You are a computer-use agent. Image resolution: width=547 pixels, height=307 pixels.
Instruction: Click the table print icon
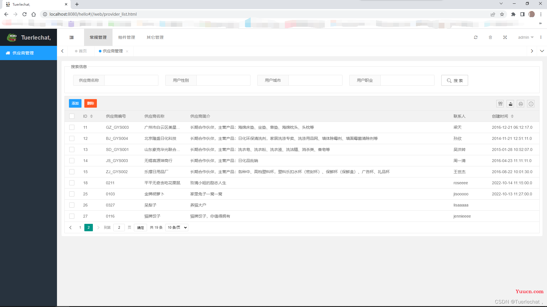point(521,104)
